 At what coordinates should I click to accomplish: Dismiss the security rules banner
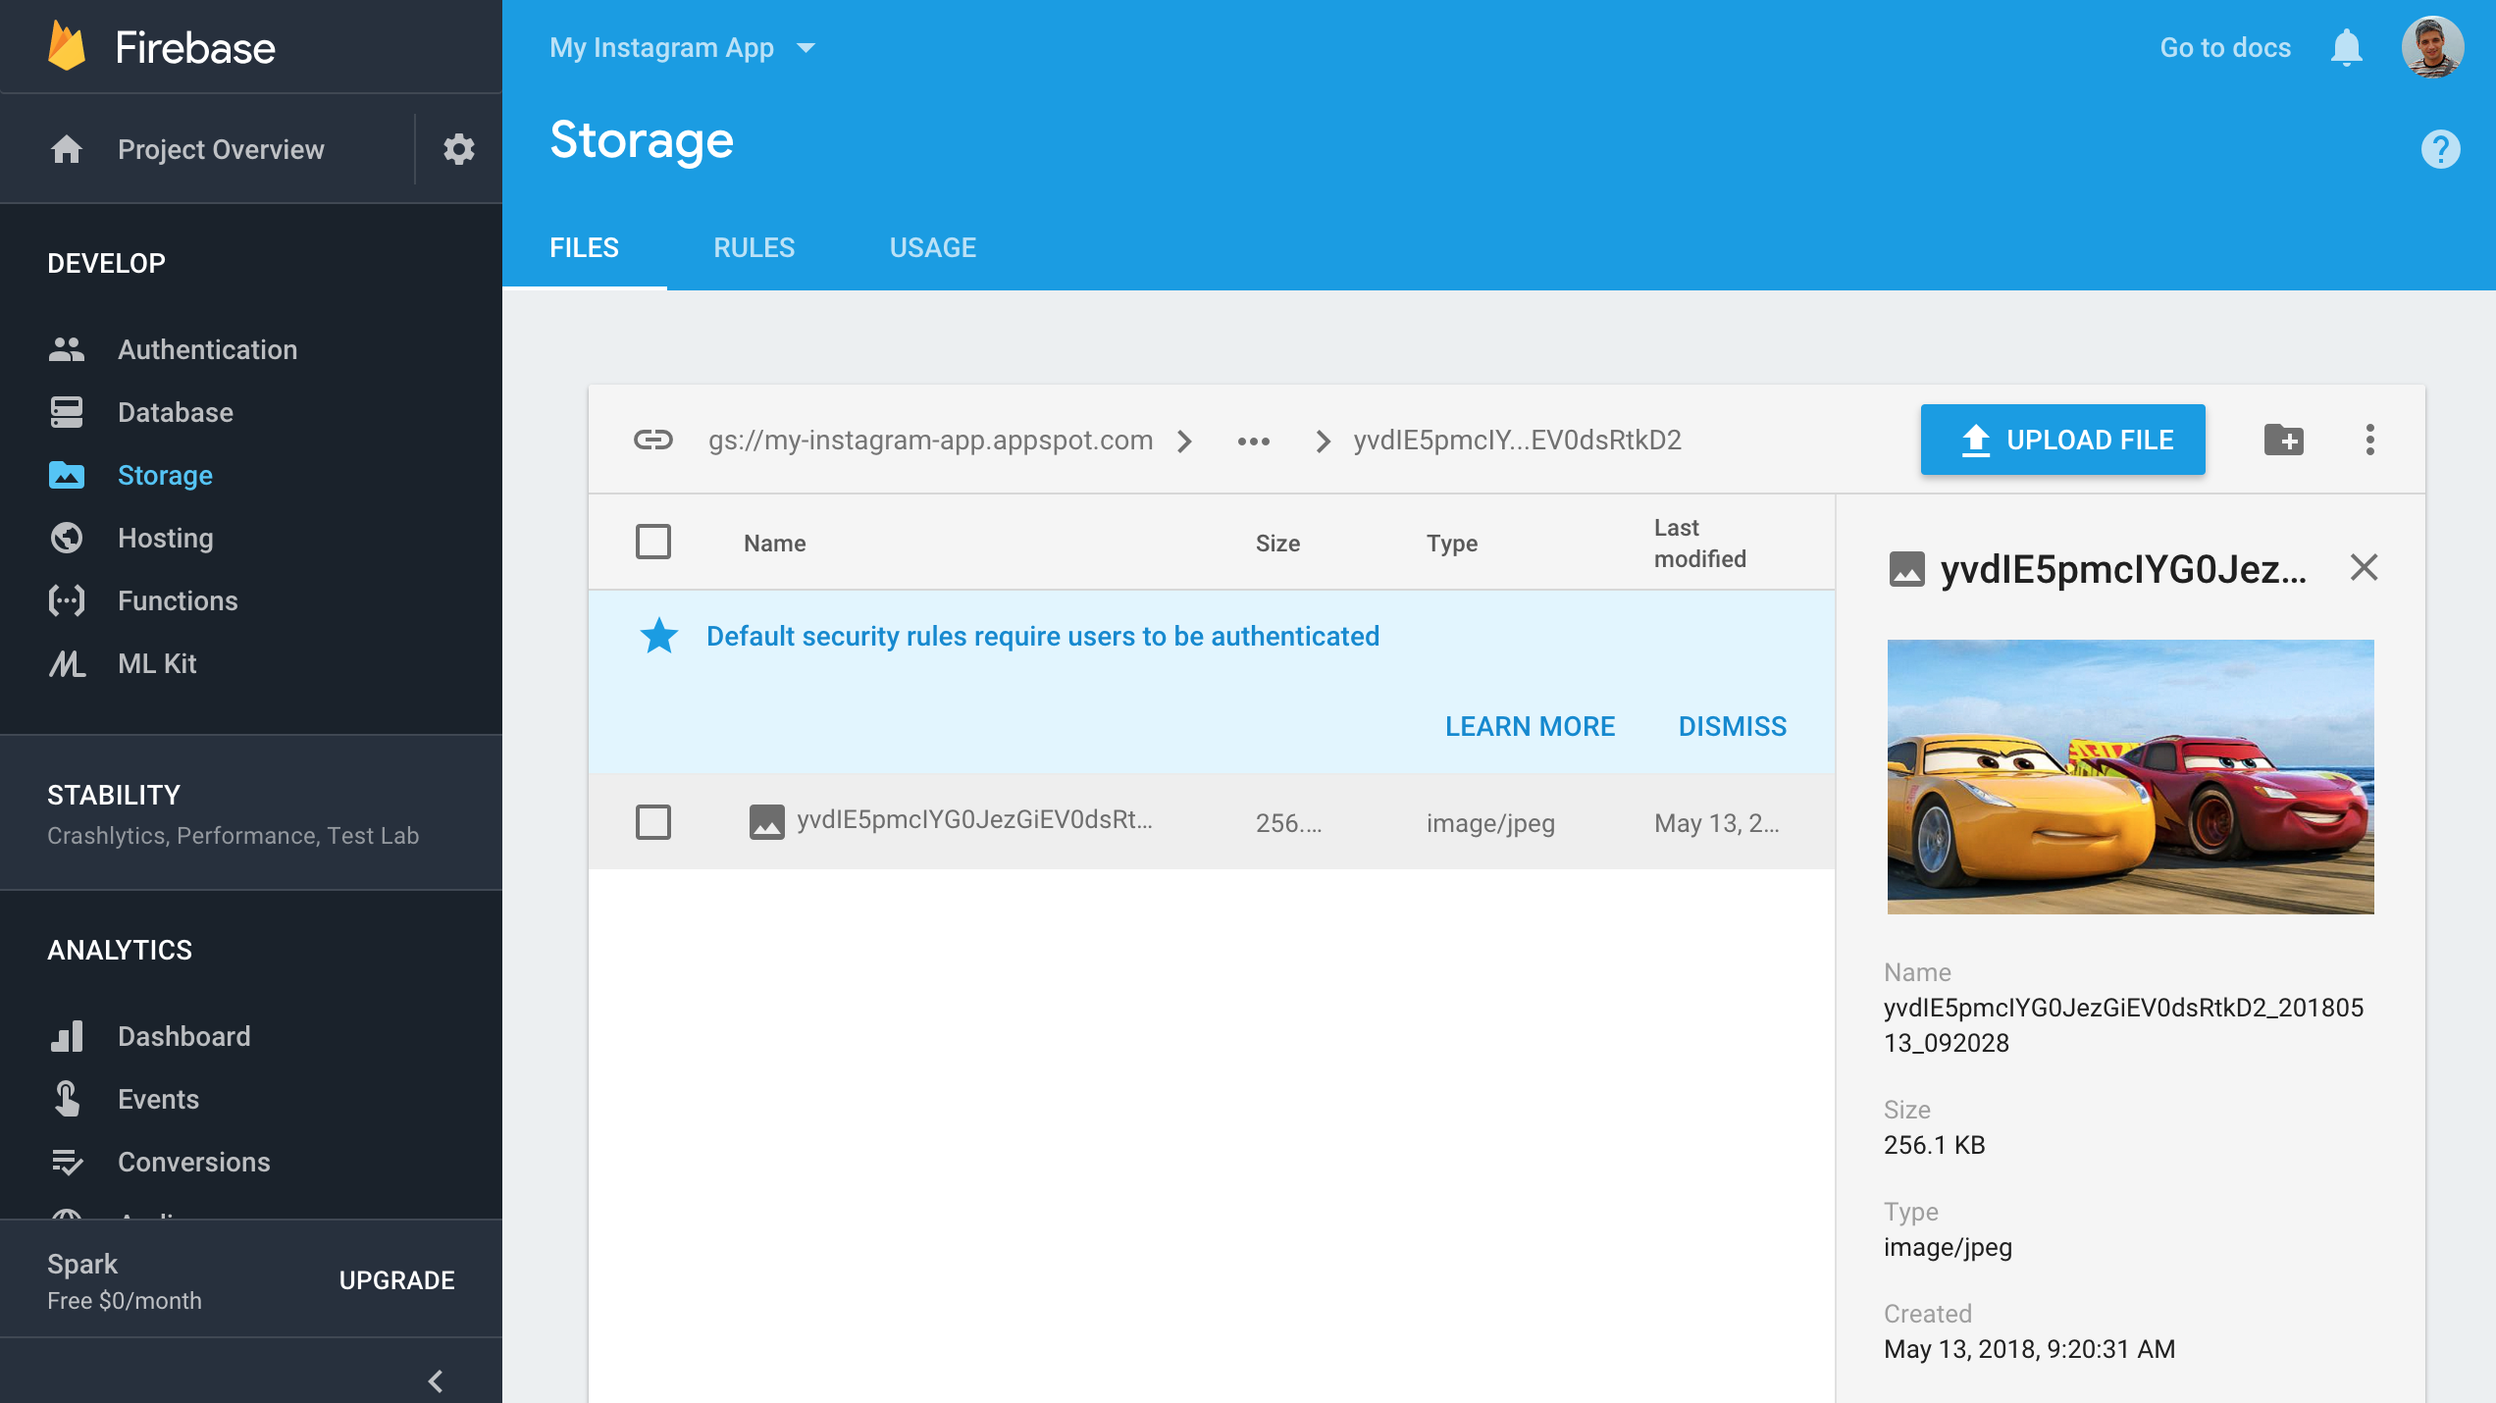tap(1733, 726)
